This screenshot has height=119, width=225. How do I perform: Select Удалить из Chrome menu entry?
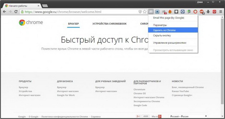point(173,30)
